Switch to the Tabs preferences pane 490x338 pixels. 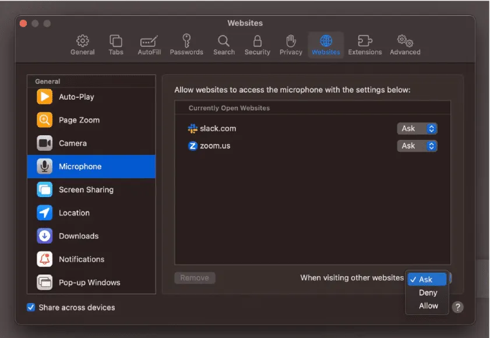[x=115, y=45]
